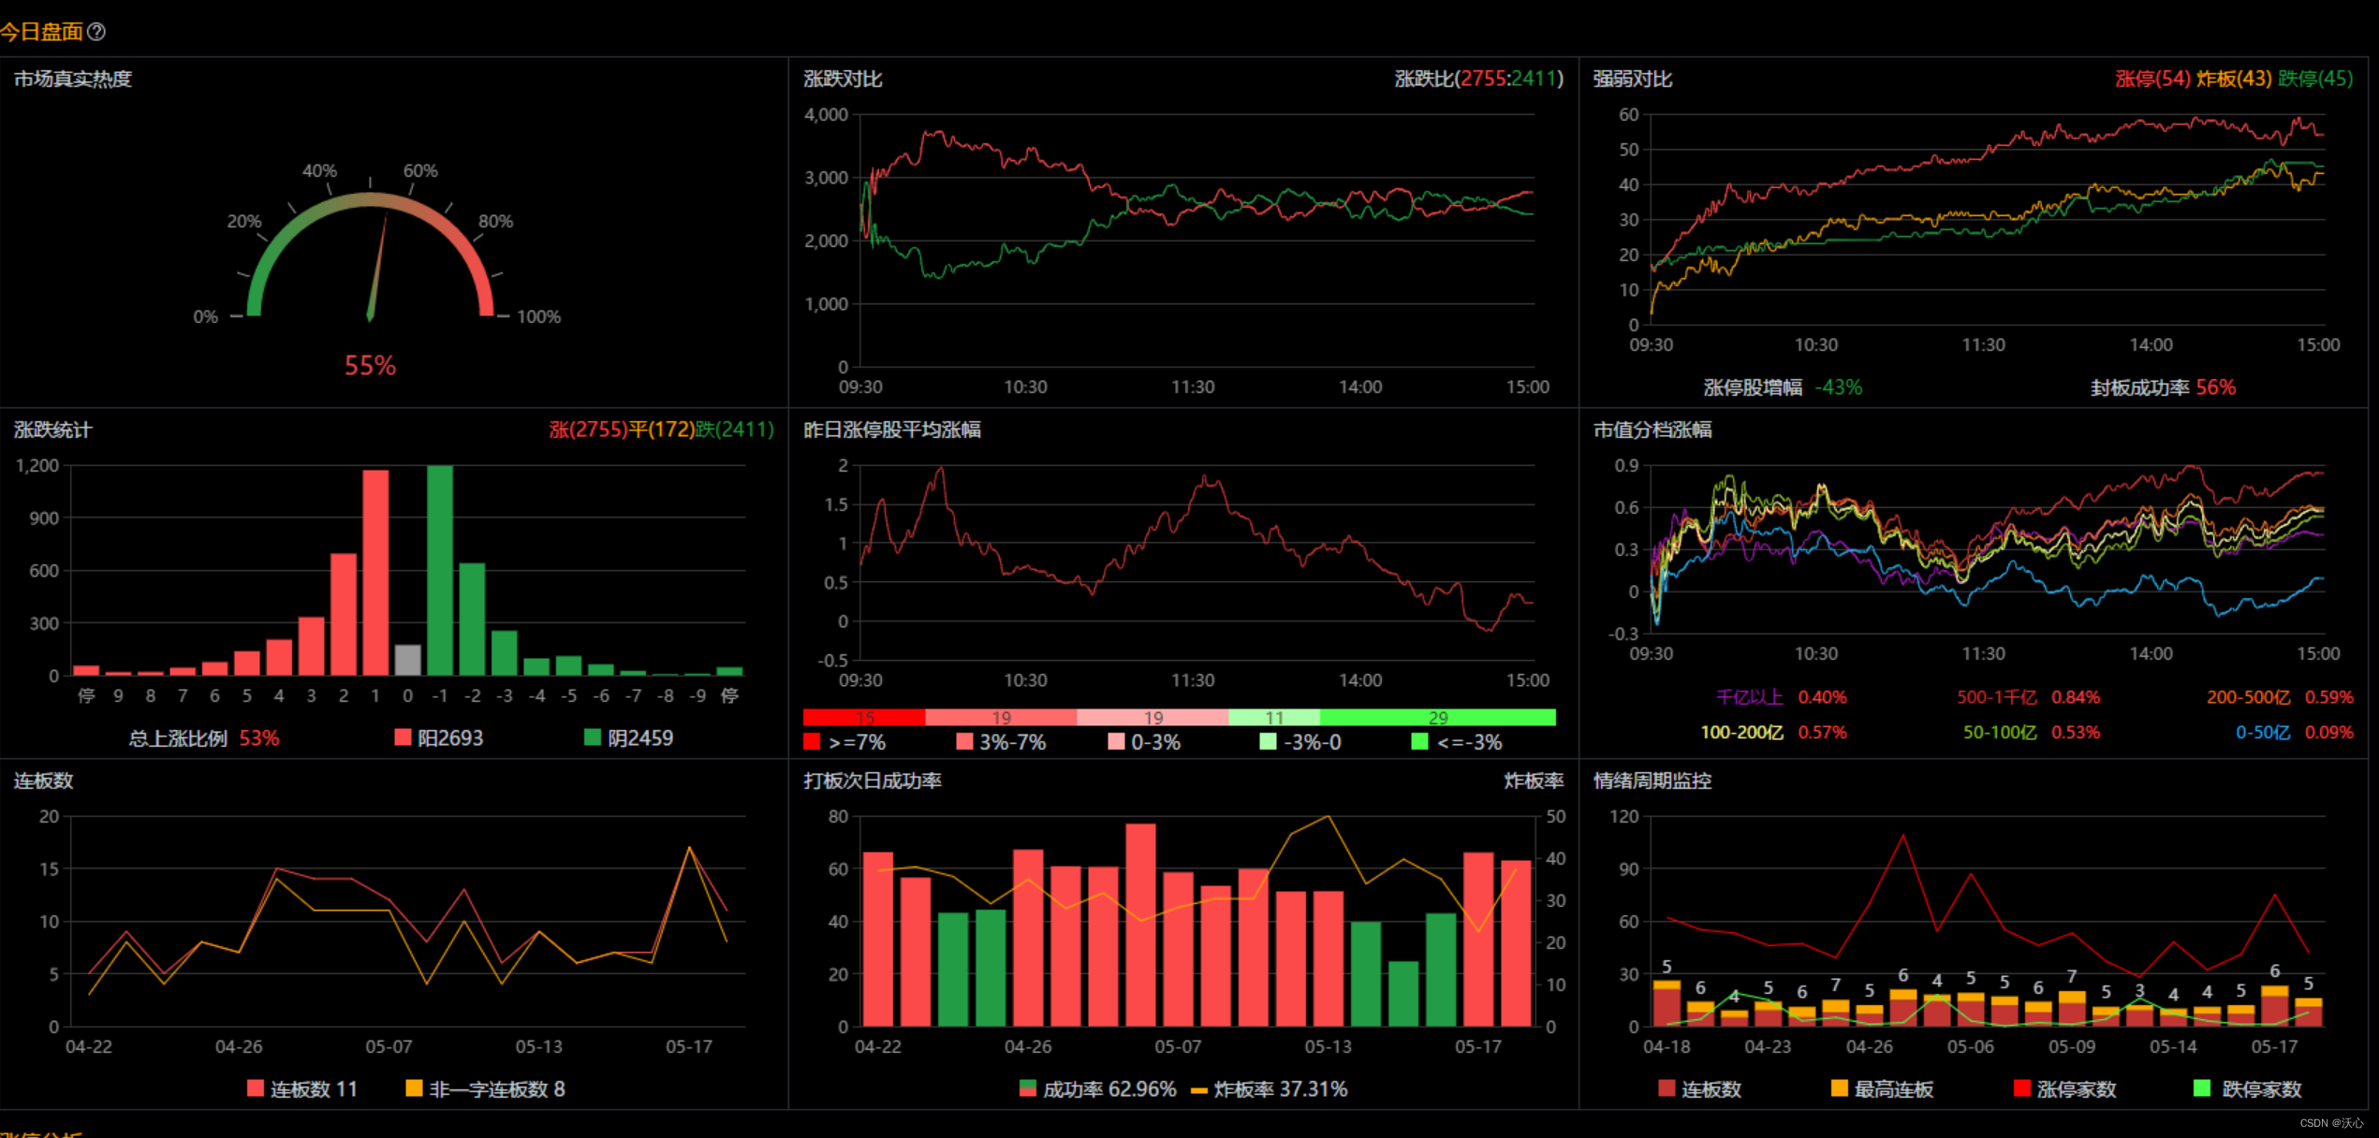Image resolution: width=2379 pixels, height=1138 pixels.
Task: Click the help icon beside 今日盘面
Action: pos(96,32)
